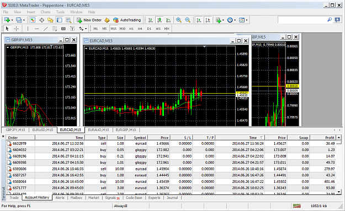Image resolution: width=345 pixels, height=211 pixels.
Task: Select order 6632979 row
Action: click(171, 143)
